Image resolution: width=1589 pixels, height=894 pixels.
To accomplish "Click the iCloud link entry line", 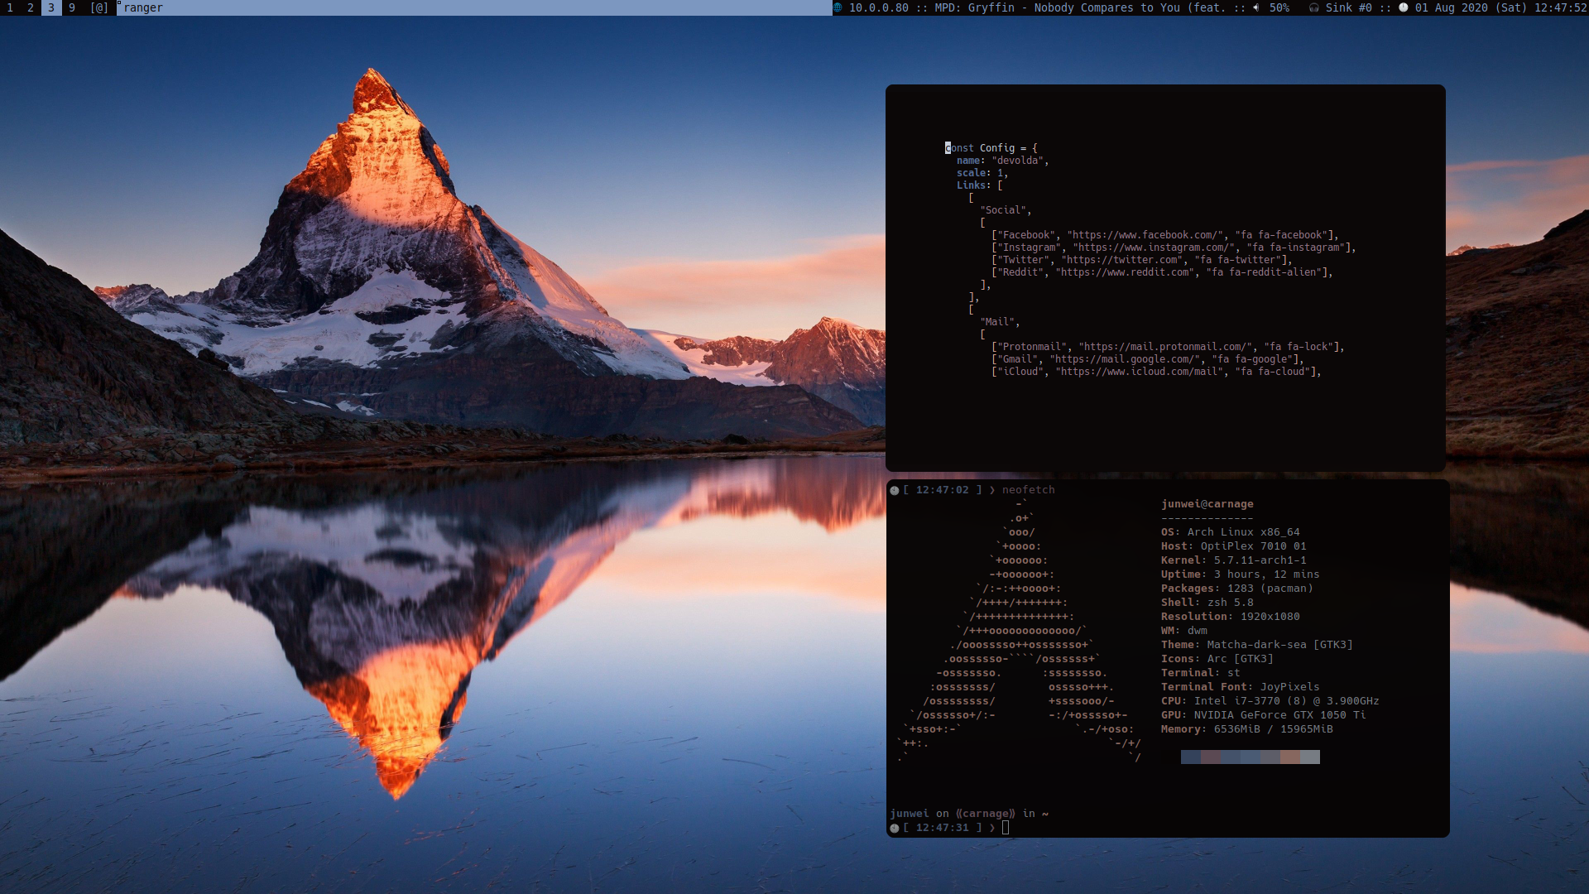I will coord(1156,372).
